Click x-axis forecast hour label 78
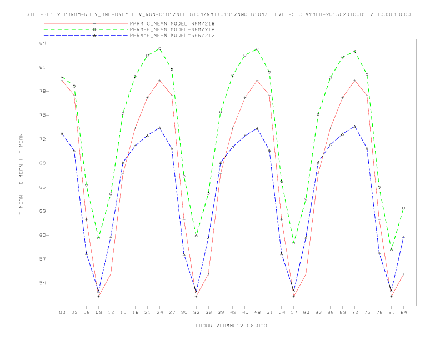 click(379, 312)
